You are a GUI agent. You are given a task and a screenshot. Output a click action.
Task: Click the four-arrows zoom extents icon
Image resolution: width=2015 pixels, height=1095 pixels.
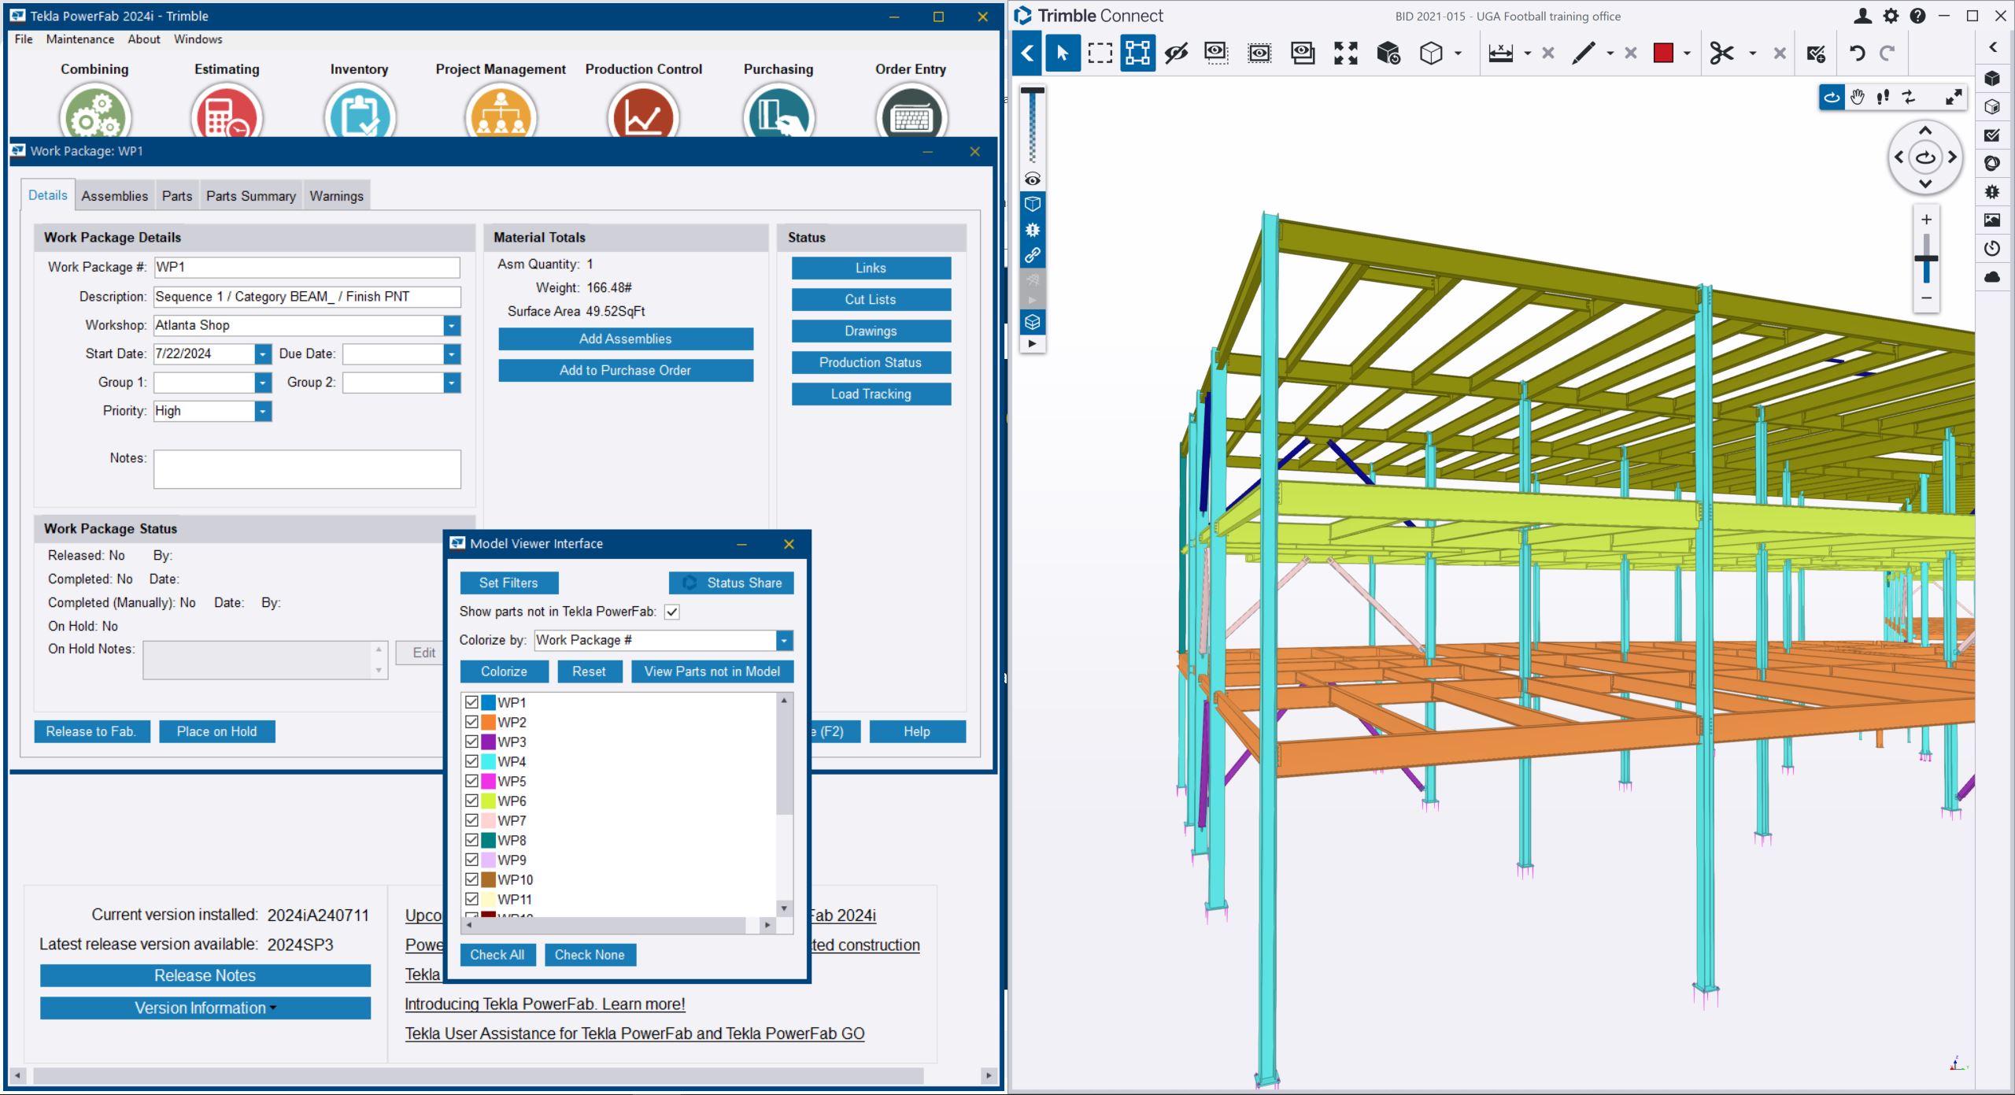coord(1346,54)
